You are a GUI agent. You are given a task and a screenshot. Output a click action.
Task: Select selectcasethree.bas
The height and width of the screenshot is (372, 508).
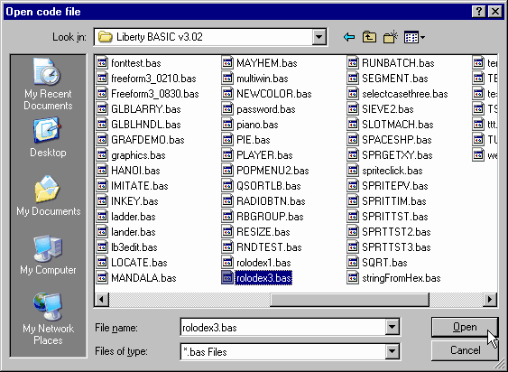pos(405,94)
